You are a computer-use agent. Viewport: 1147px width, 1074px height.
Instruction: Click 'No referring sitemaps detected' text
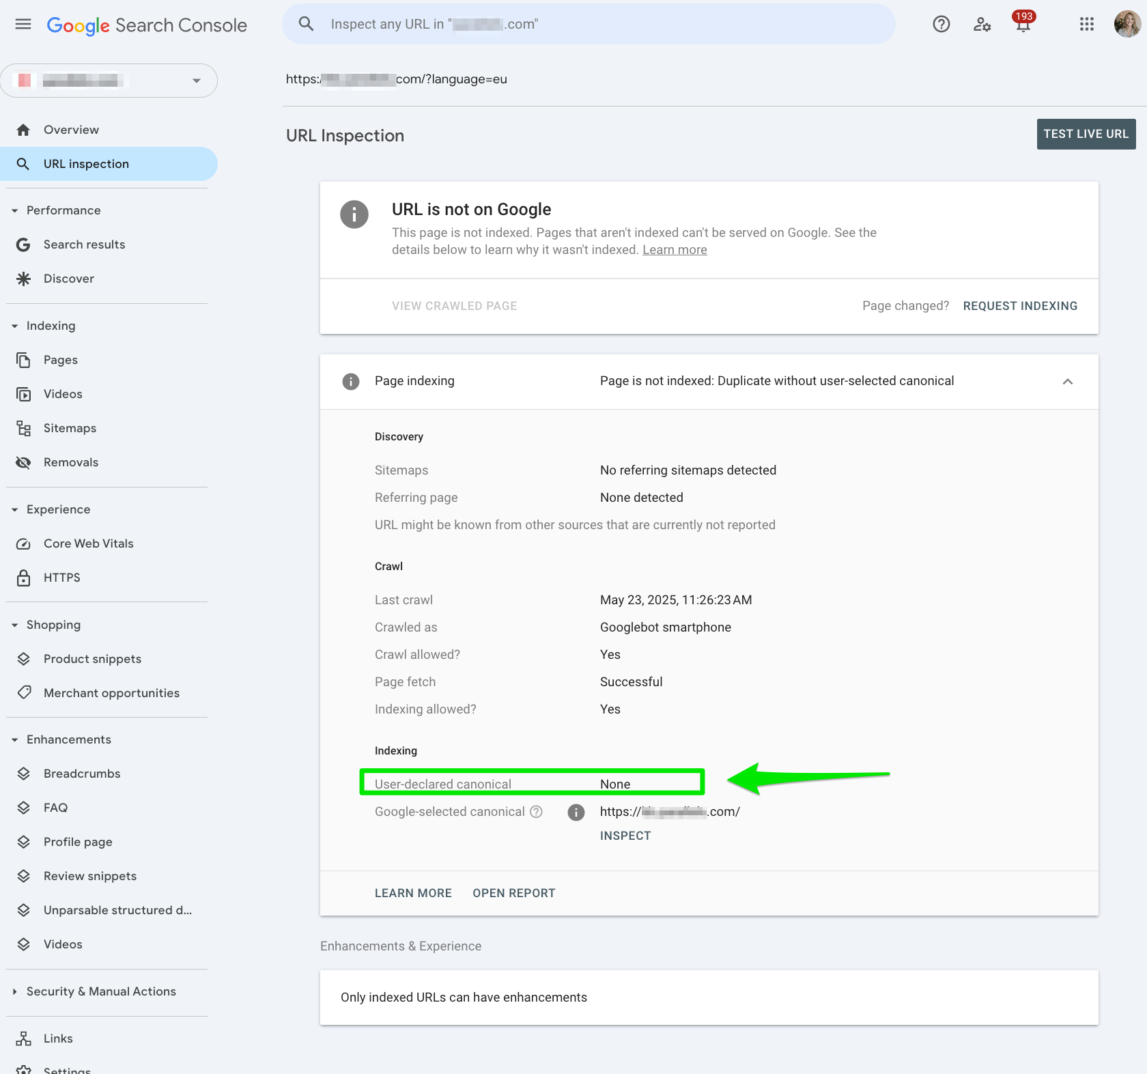click(x=688, y=470)
